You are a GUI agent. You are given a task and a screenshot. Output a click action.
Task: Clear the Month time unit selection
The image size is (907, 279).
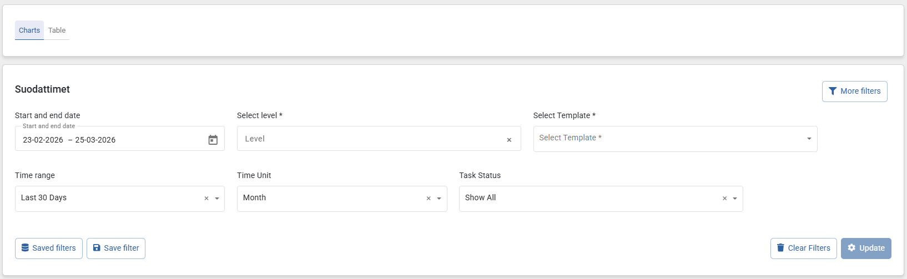point(429,199)
